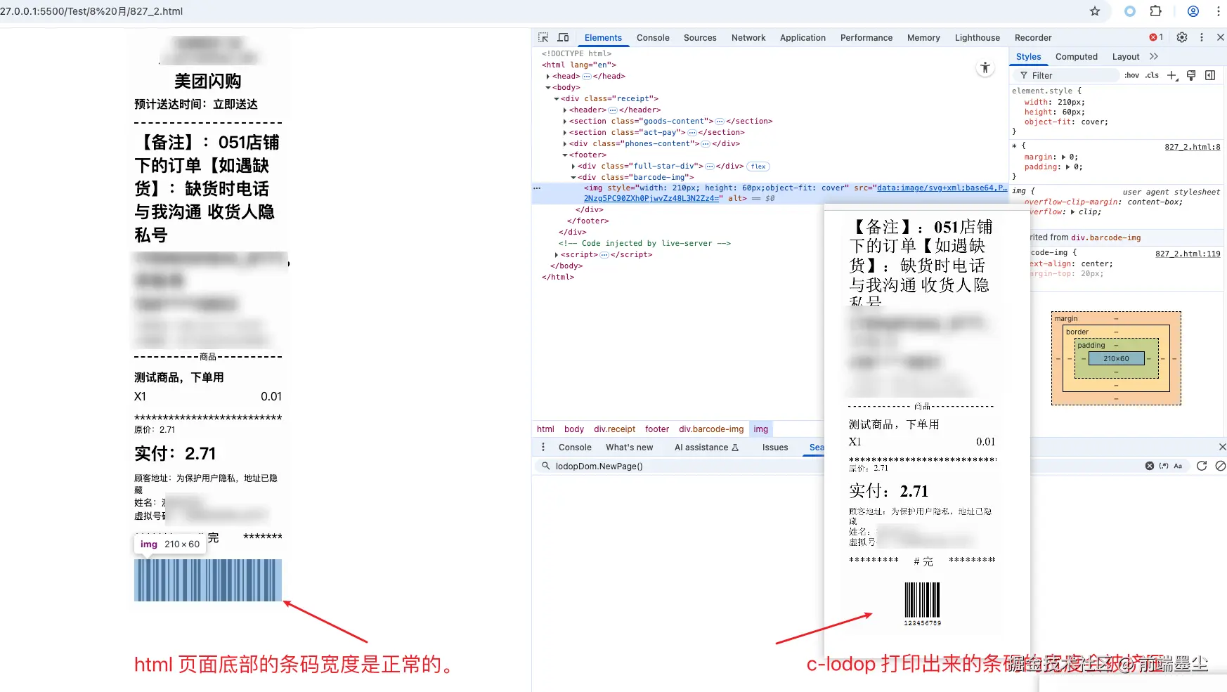Expand the header element node
Viewport: 1227px width, 692px height.
(565, 110)
